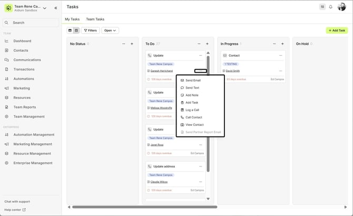The image size is (353, 216).
Task: Open Chat with support
Action: point(17,202)
